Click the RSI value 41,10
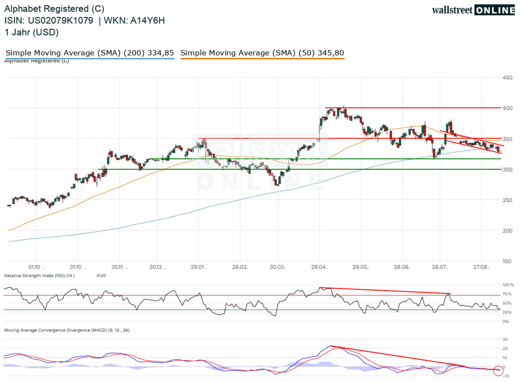This screenshot has width=520, height=382. pos(101,276)
